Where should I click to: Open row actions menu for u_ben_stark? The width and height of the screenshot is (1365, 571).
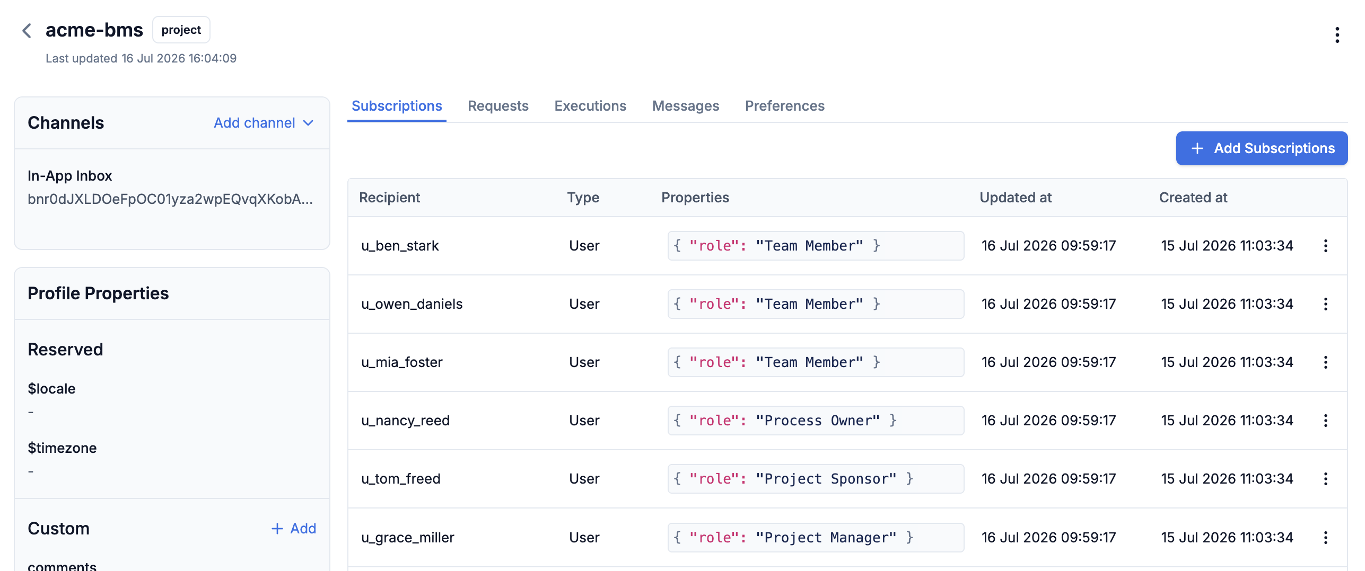1325,246
